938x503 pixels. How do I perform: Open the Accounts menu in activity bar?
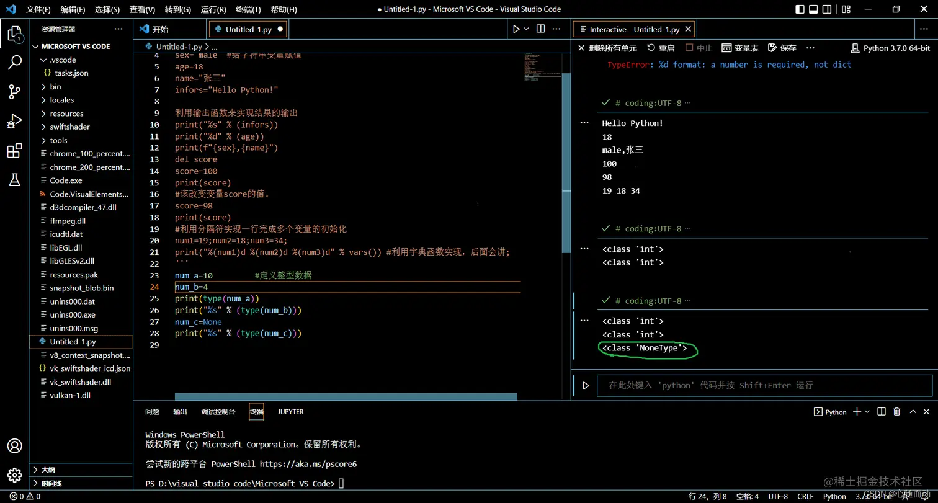[14, 446]
